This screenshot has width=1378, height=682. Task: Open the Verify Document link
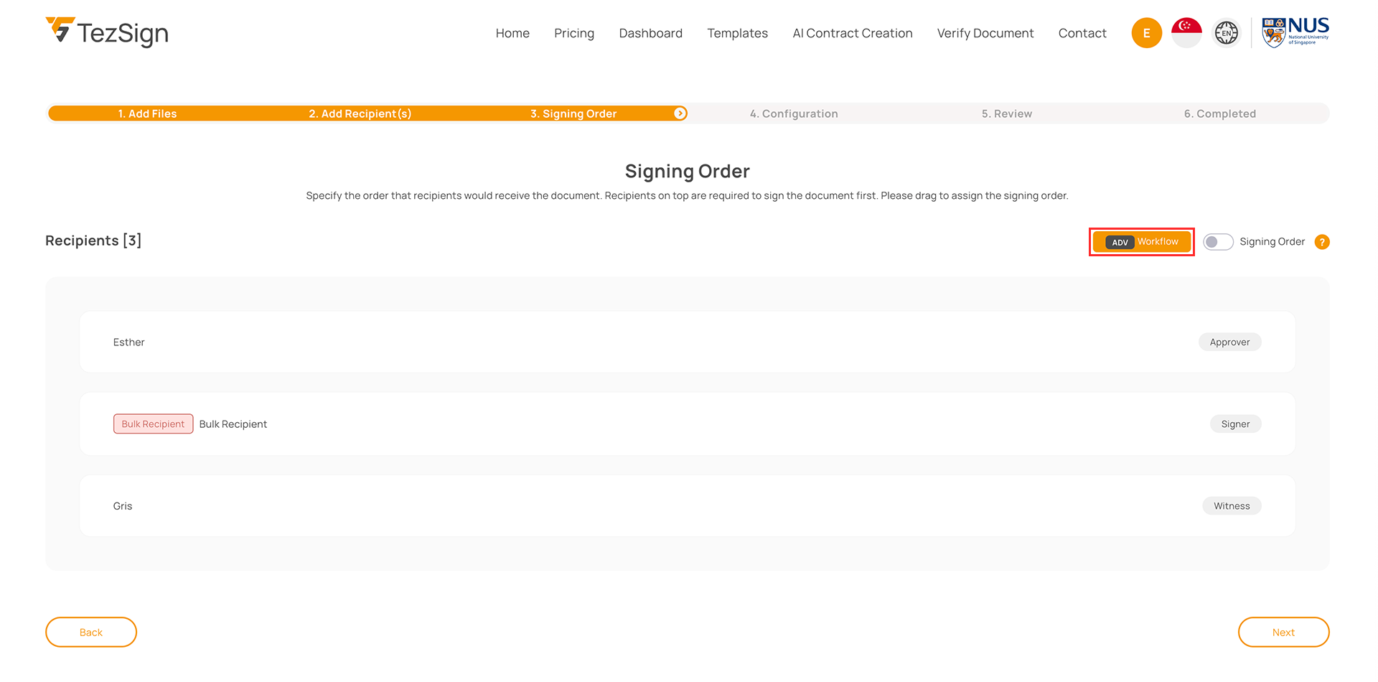pos(985,33)
